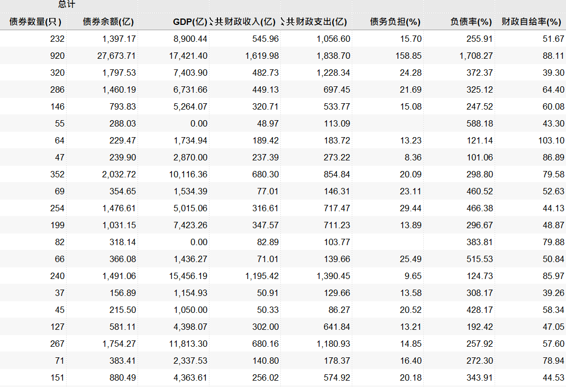The width and height of the screenshot is (566, 387).
Task: Select the debt burden cell 158.85
Action: tap(408, 56)
